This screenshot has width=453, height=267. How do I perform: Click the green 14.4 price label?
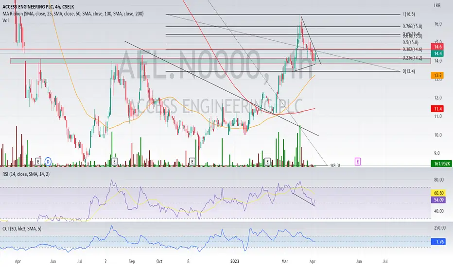point(437,53)
